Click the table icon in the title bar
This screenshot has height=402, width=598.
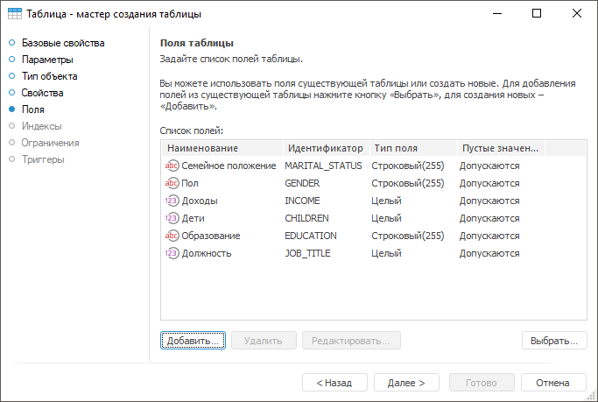coord(15,14)
